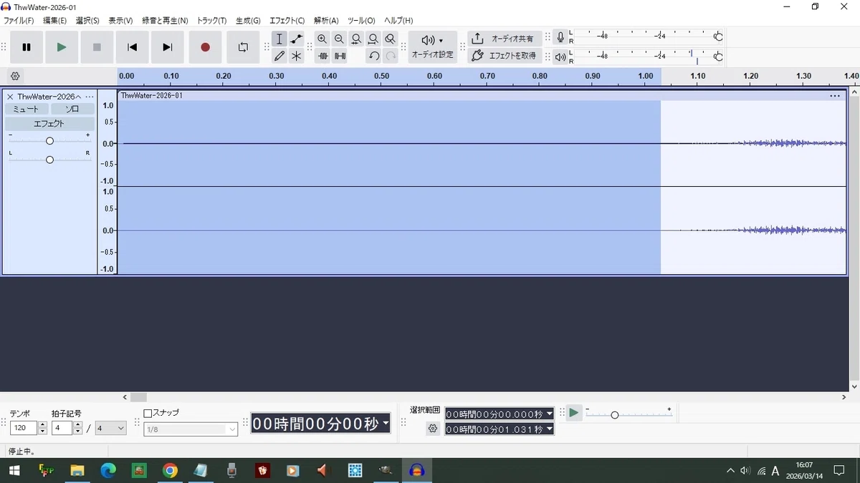Image resolution: width=860 pixels, height=483 pixels.
Task: Undo the last action
Action: click(x=373, y=56)
